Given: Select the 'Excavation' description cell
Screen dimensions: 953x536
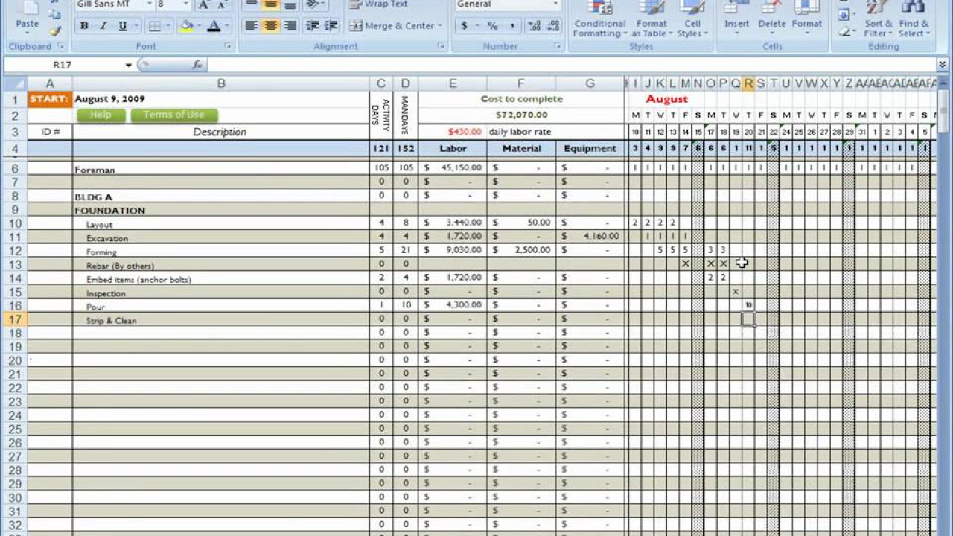Looking at the screenshot, I should point(221,237).
